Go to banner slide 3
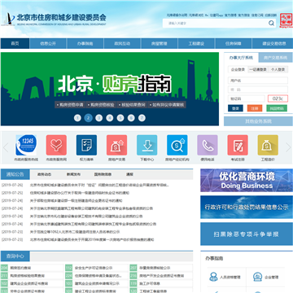293x293 pixels. coord(99,118)
